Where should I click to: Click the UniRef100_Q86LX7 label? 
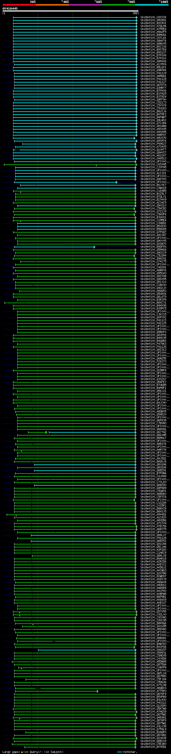coord(153,535)
